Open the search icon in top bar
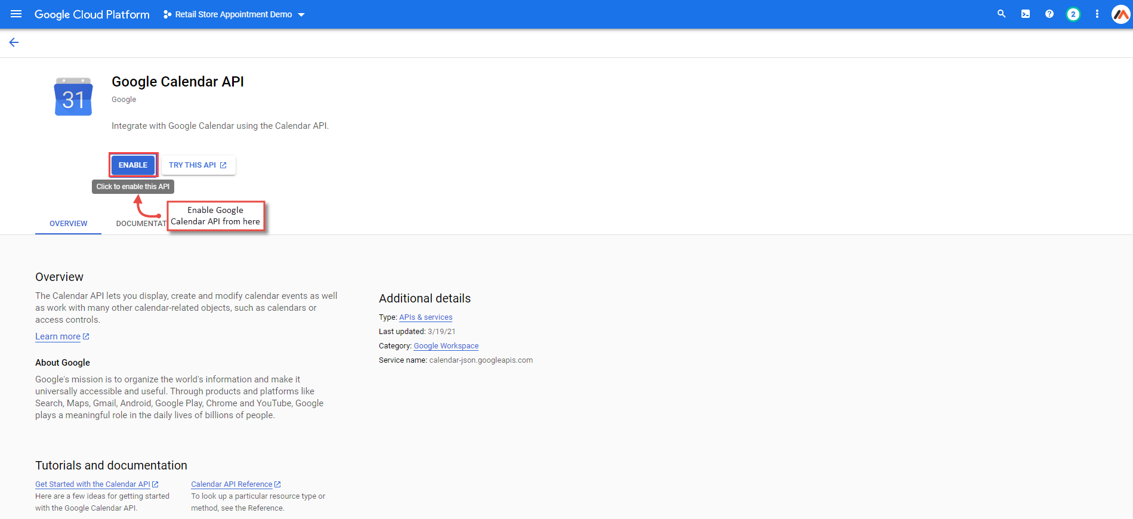Image resolution: width=1133 pixels, height=519 pixels. coord(1001,14)
